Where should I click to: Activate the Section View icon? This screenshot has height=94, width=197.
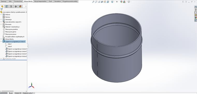[102, 2]
